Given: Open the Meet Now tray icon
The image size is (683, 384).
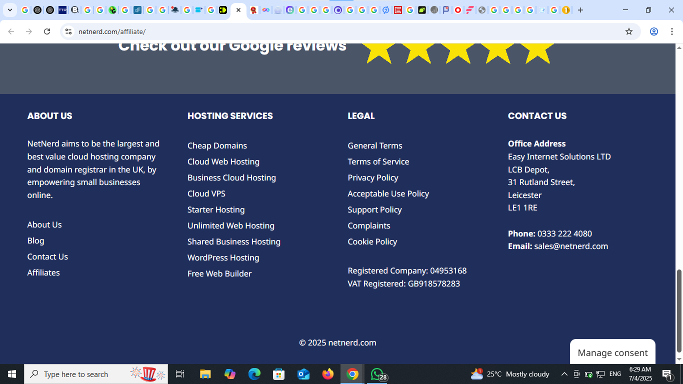Looking at the screenshot, I should point(576,374).
